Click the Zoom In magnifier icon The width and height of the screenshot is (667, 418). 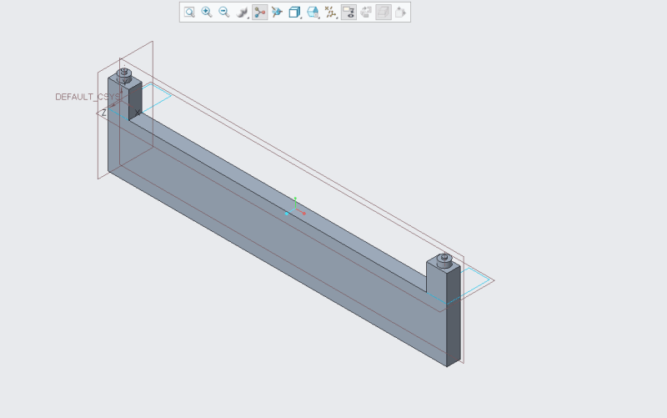click(x=207, y=12)
